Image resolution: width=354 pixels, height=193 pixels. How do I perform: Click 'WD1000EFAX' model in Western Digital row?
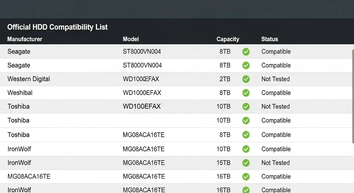point(141,79)
